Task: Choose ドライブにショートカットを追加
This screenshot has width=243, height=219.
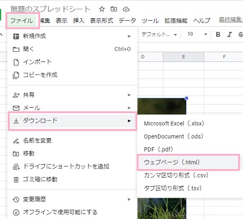Action: point(72,167)
